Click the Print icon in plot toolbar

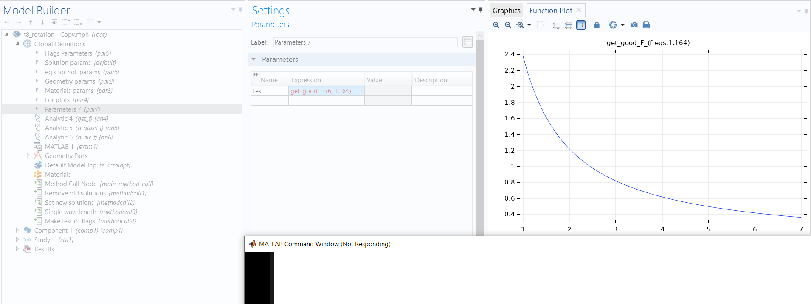point(646,25)
